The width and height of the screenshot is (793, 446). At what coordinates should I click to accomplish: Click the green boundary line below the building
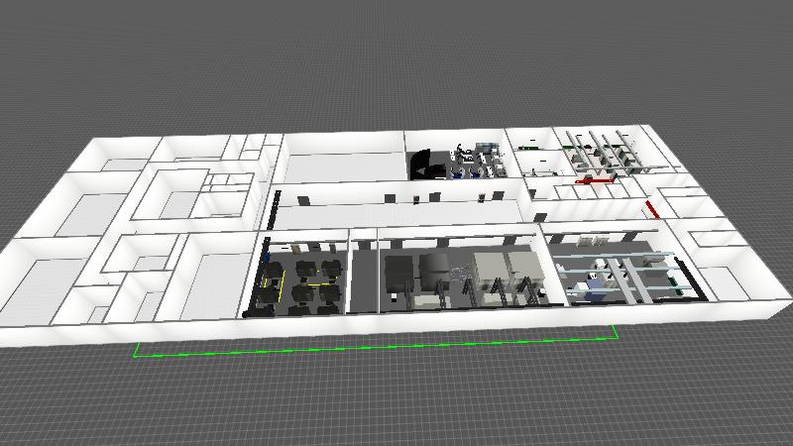pyautogui.click(x=377, y=348)
